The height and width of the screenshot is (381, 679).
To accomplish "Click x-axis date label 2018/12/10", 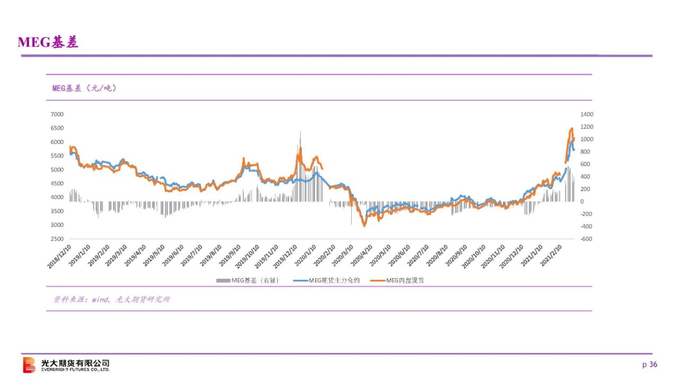I will (x=59, y=258).
